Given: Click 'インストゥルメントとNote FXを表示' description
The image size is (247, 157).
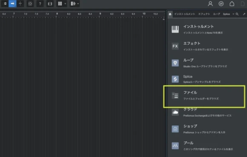Looking at the screenshot, I should coord(203,33).
